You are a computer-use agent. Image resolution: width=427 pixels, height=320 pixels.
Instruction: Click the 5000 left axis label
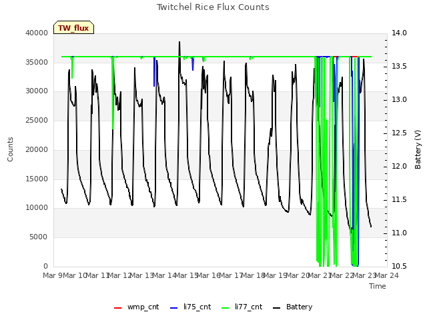tap(39, 237)
